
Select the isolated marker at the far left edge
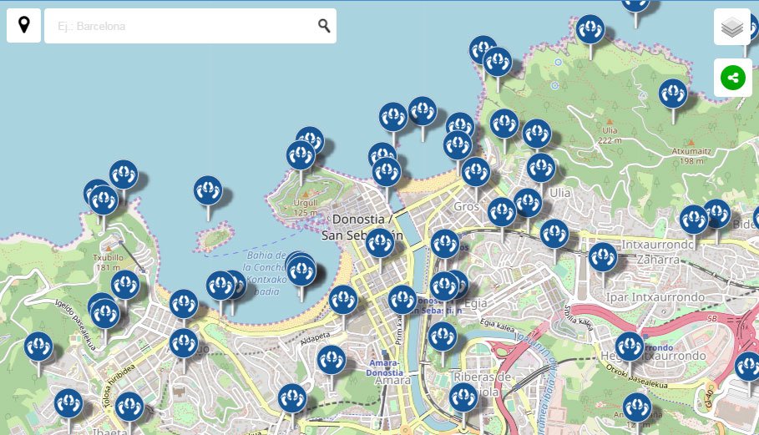pyautogui.click(x=38, y=346)
